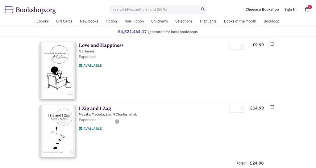316x168 pixels.
Task: Click Choose a Bookshop link
Action: (x=262, y=10)
